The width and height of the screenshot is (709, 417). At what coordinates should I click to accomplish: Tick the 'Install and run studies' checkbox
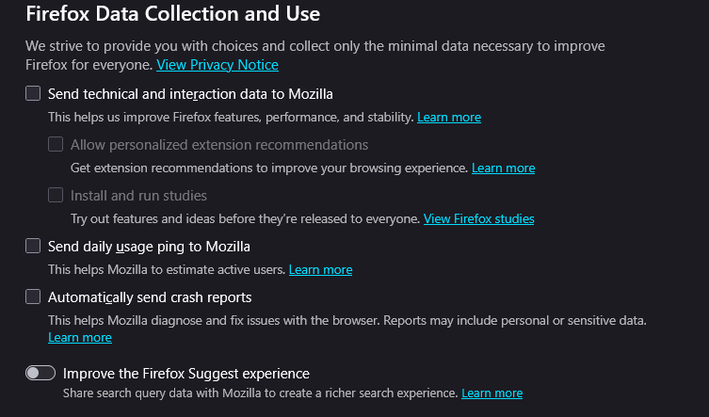point(56,196)
